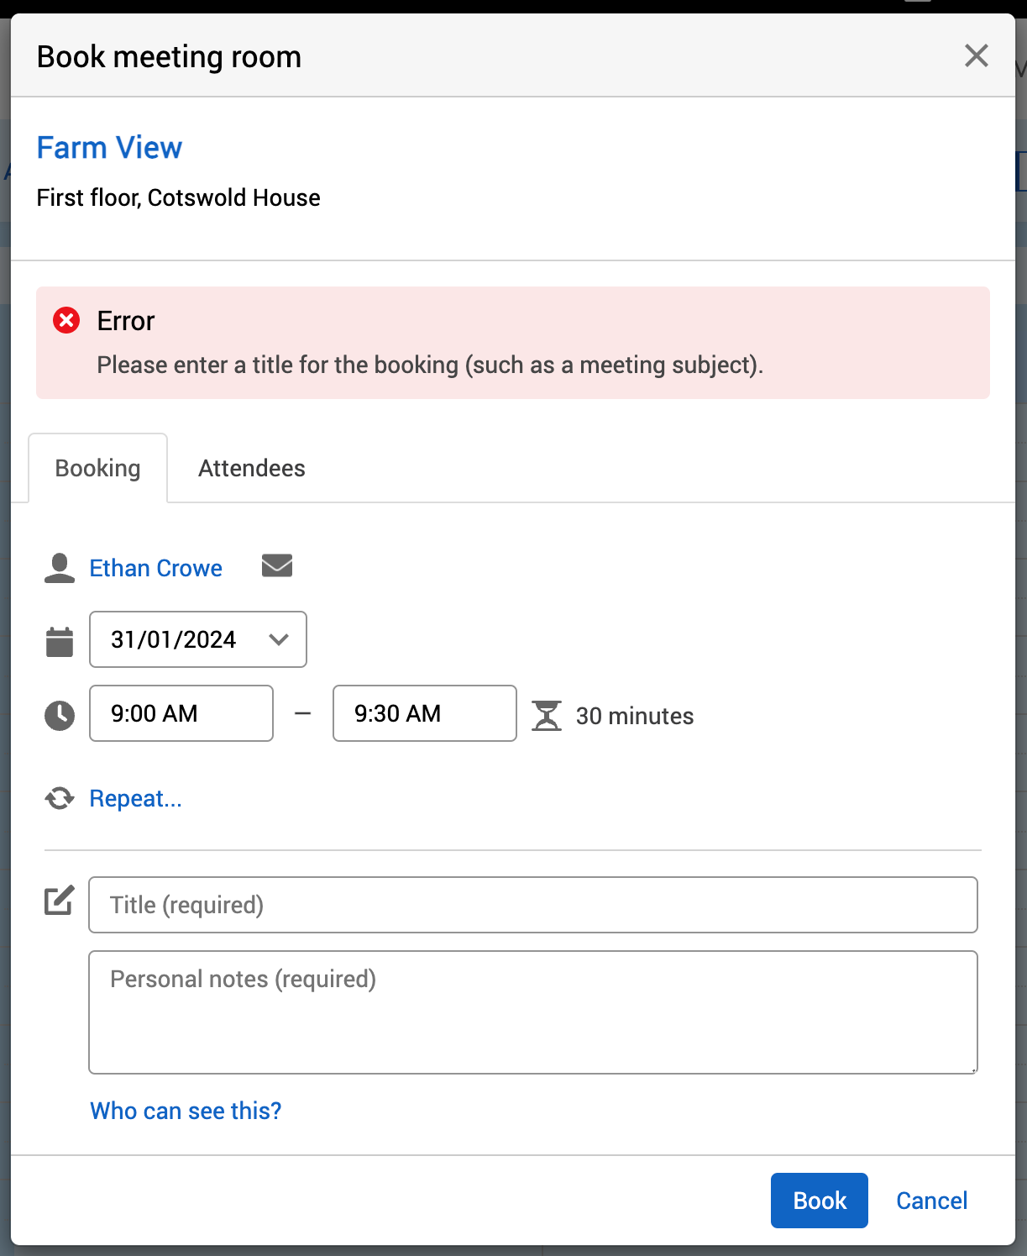Image resolution: width=1027 pixels, height=1256 pixels.
Task: Open the date dropdown showing 31/01/2024
Action: 198,639
